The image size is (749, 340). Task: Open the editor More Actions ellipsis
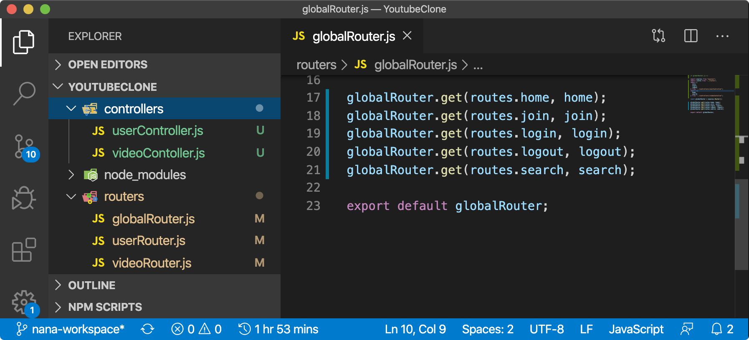click(x=722, y=36)
